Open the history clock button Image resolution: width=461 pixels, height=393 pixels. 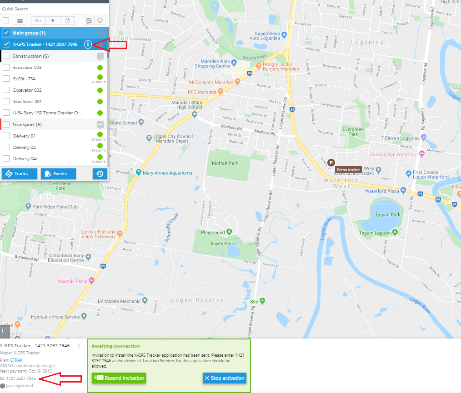click(100, 174)
